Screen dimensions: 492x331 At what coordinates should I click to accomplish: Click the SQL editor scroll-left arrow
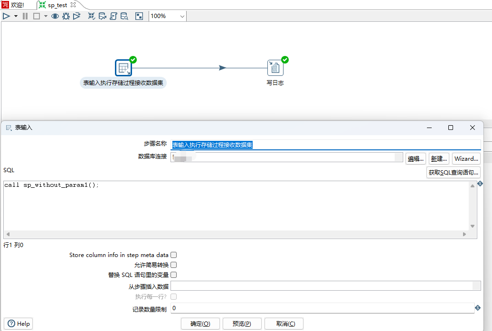click(8, 234)
